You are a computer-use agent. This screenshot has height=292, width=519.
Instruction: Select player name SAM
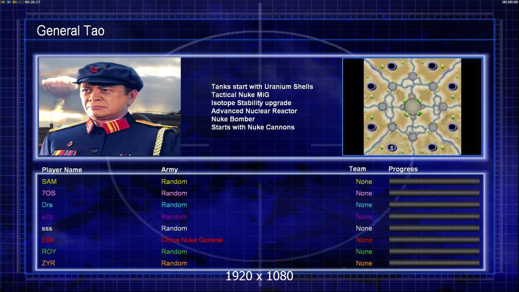(49, 182)
